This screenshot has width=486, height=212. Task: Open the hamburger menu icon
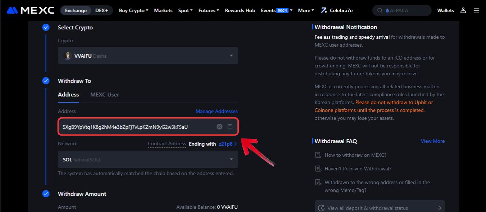(x=477, y=10)
